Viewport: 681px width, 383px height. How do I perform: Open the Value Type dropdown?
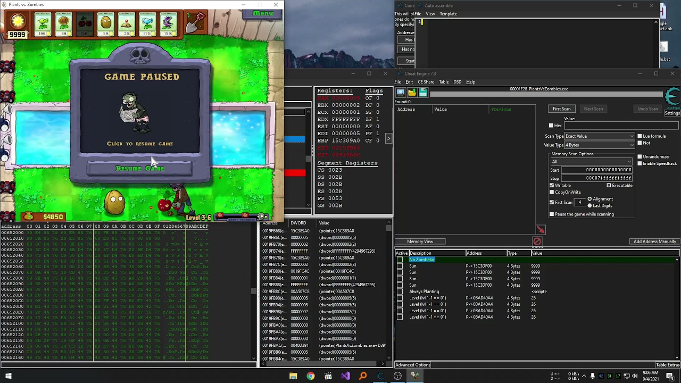click(600, 145)
